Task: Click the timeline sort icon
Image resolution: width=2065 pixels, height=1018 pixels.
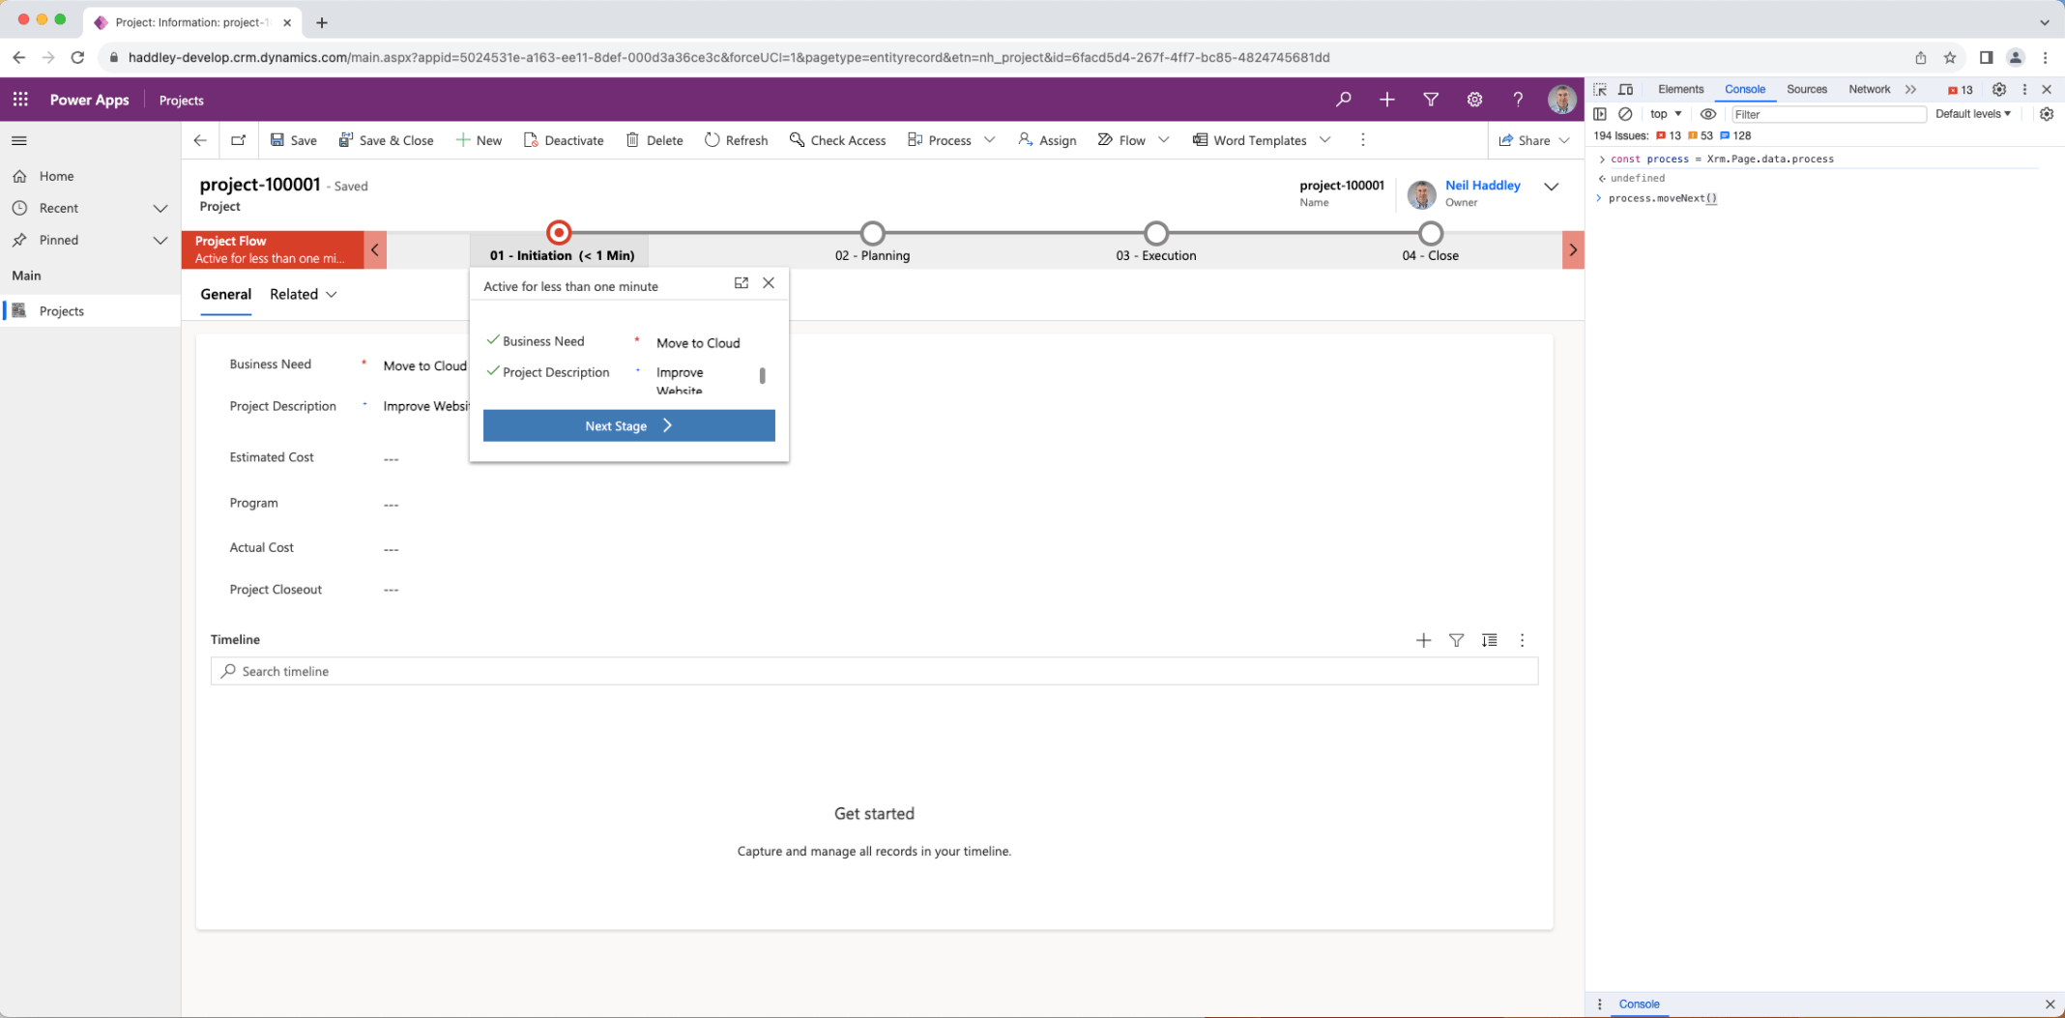Action: [x=1490, y=640]
